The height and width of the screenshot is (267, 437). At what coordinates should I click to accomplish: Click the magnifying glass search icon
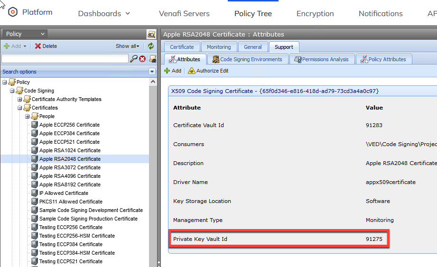[x=134, y=59]
